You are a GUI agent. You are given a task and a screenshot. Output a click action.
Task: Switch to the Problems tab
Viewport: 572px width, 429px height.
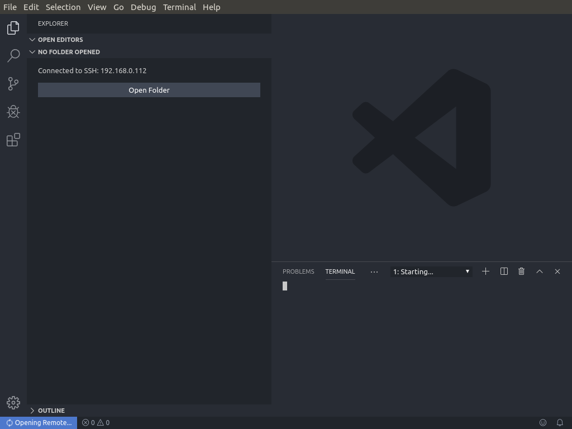coord(298,271)
